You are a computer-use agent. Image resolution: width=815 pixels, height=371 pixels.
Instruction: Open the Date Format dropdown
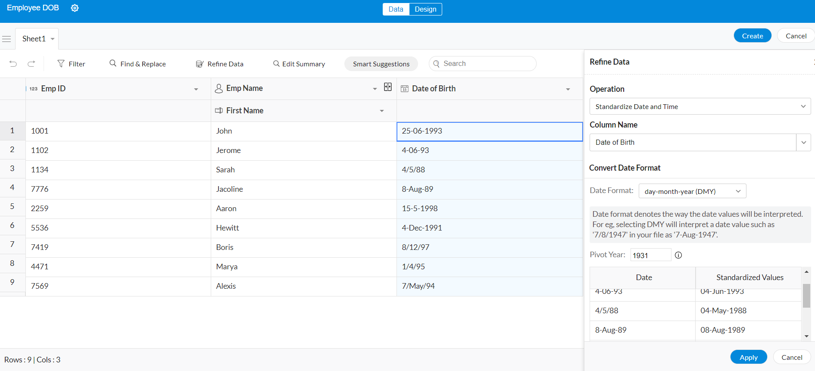[692, 191]
